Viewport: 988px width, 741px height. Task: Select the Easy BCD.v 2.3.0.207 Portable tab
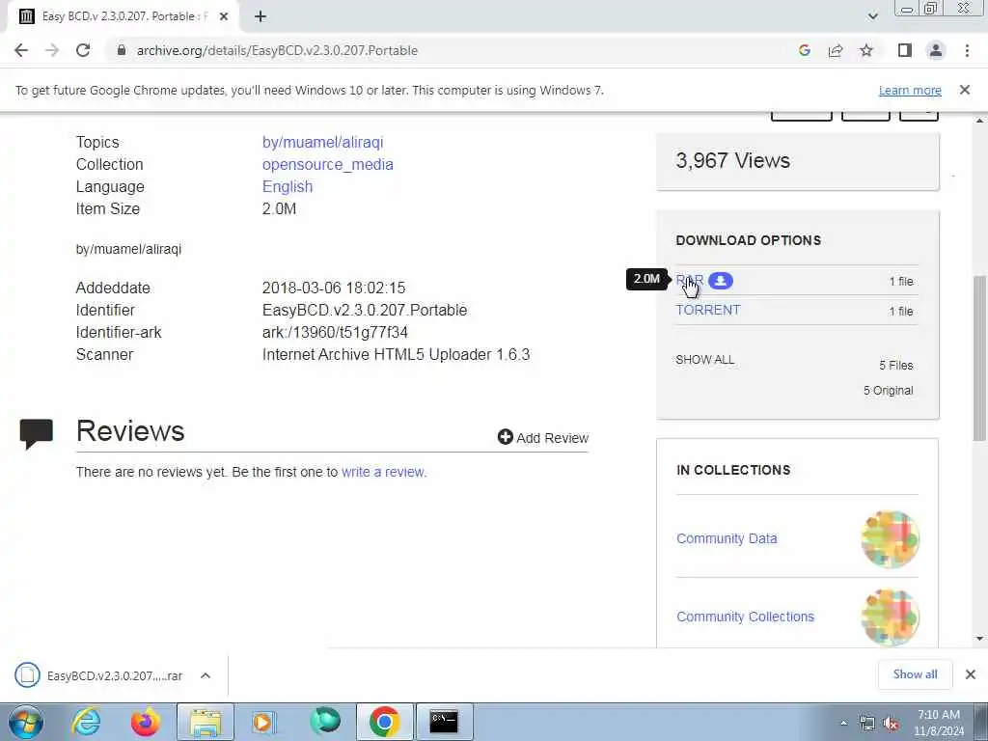click(x=123, y=17)
